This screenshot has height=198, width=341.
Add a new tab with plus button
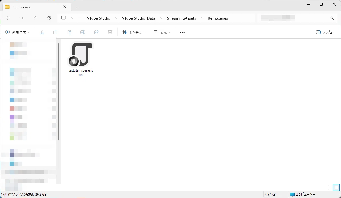77,7
